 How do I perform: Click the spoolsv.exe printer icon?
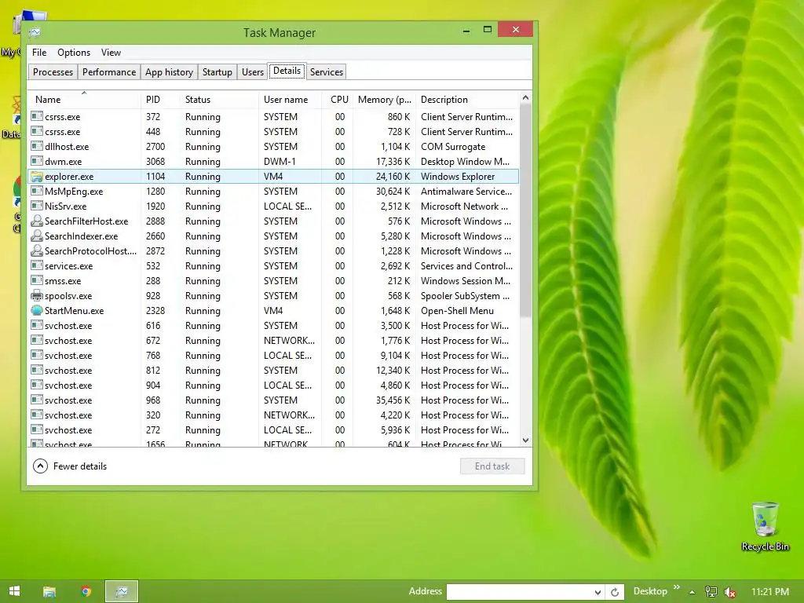coord(36,296)
